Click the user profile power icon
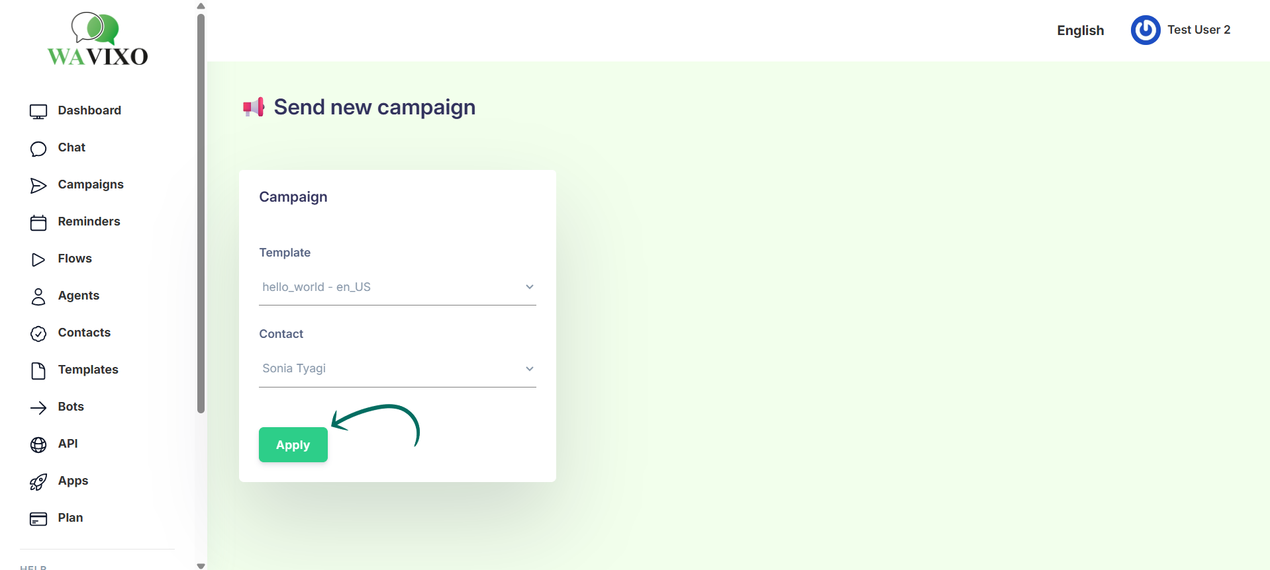Viewport: 1270px width, 570px height. [x=1145, y=30]
